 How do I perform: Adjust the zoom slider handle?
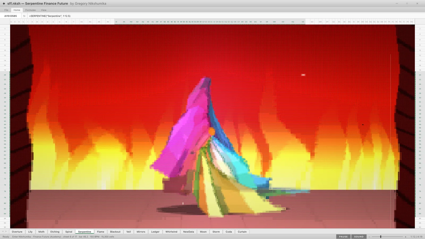[x=381, y=237]
